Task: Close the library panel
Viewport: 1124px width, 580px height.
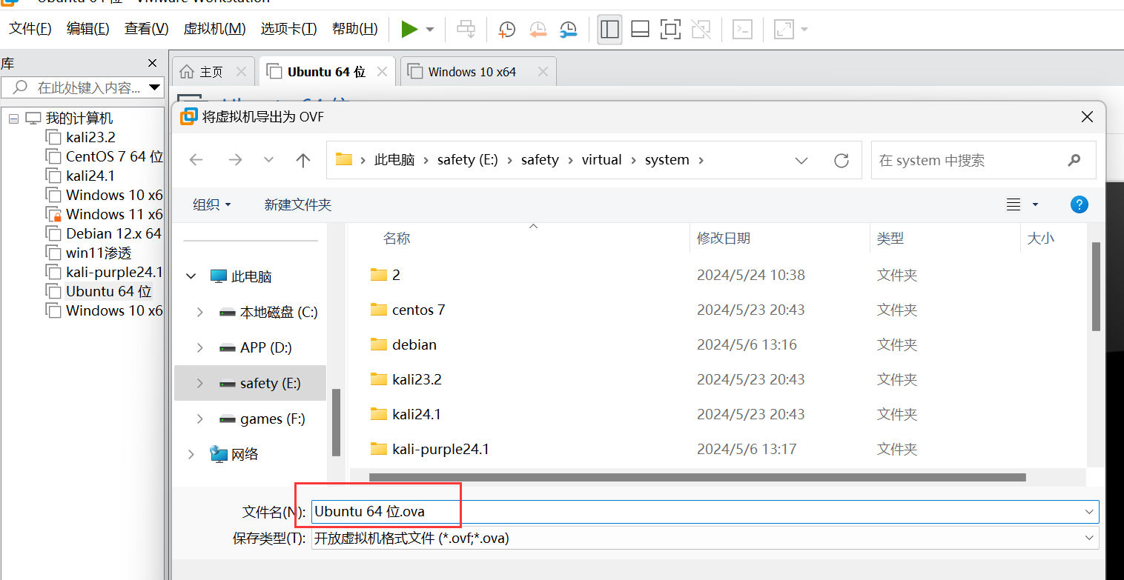Action: point(153,64)
